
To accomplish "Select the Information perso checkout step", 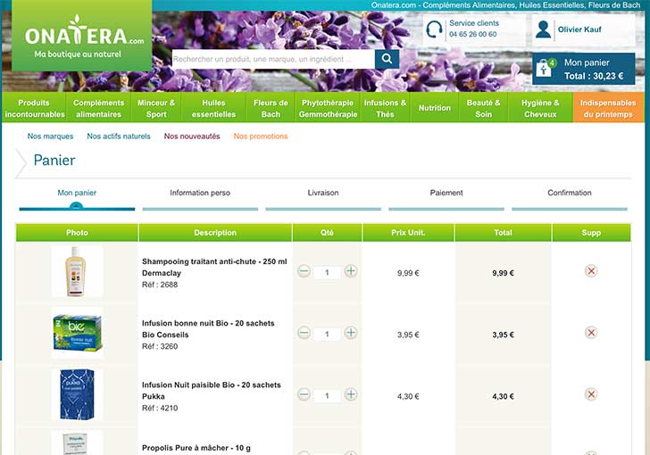I will (200, 193).
